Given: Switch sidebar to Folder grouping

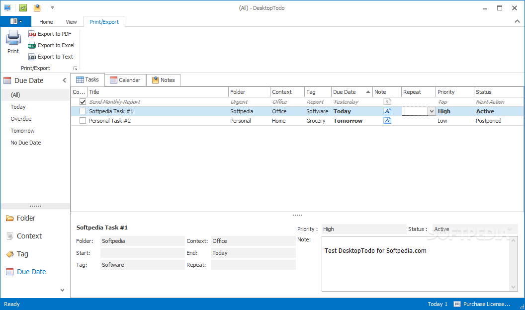Looking at the screenshot, I should tap(21, 218).
